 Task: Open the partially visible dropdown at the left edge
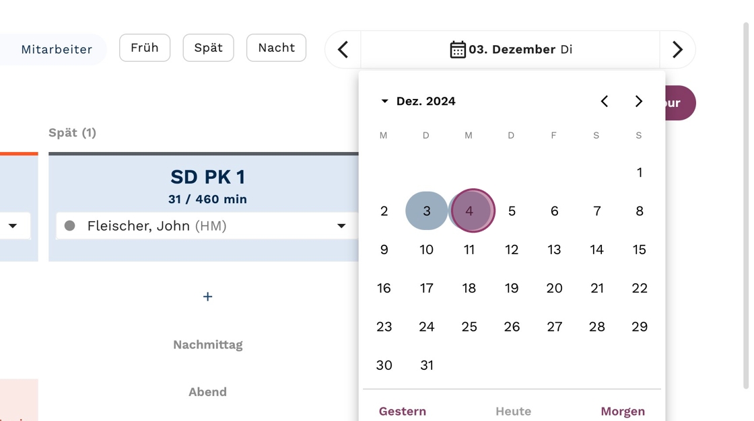(x=13, y=226)
